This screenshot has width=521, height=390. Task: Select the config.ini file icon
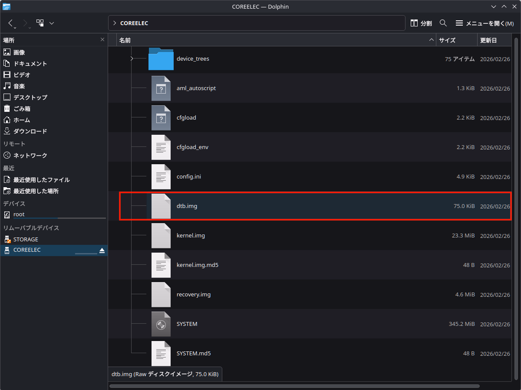161,177
